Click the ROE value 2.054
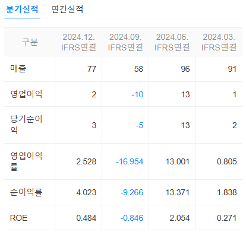 (179, 218)
